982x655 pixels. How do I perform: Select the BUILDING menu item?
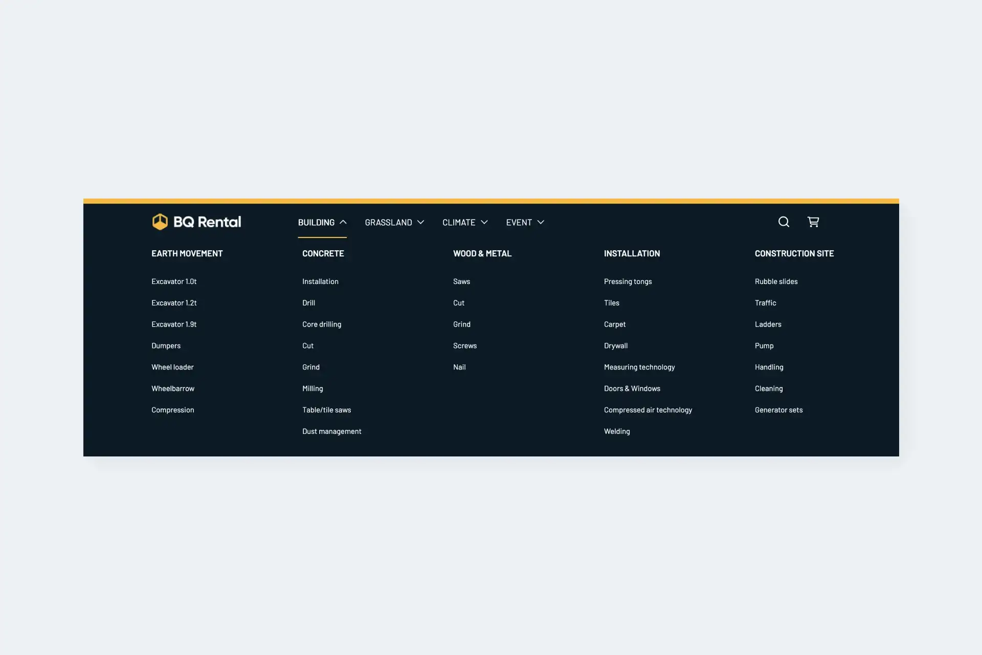(x=316, y=222)
